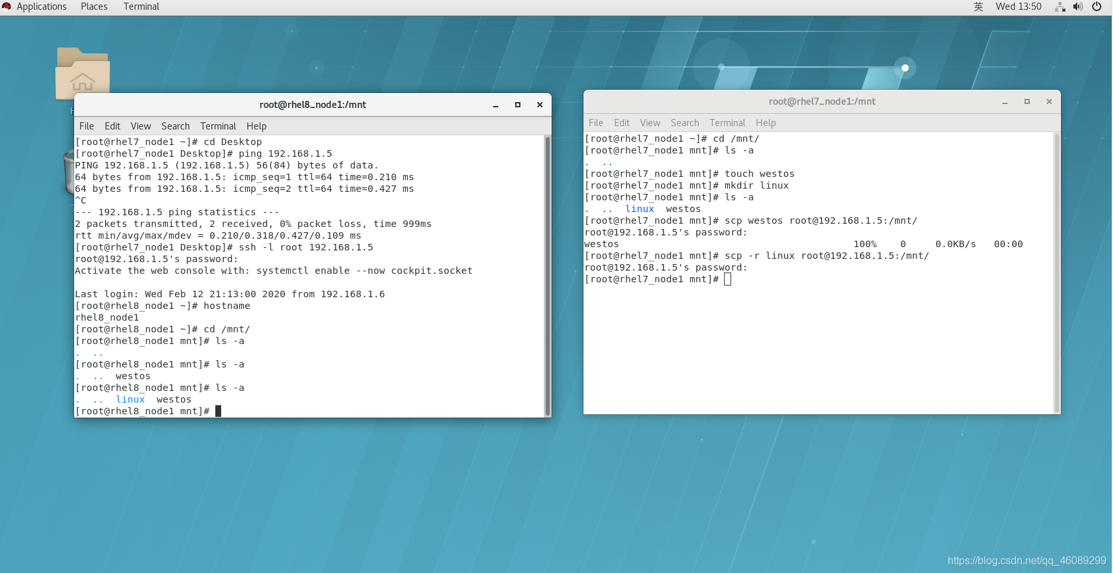
Task: Maximize the rhel7_node1 terminal window
Action: (1027, 101)
